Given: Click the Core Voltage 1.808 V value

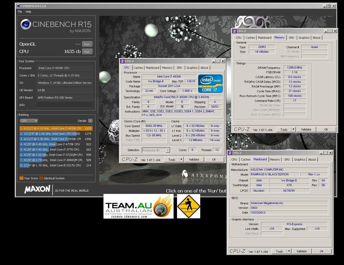Looking at the screenshot, I should click(x=187, y=91).
